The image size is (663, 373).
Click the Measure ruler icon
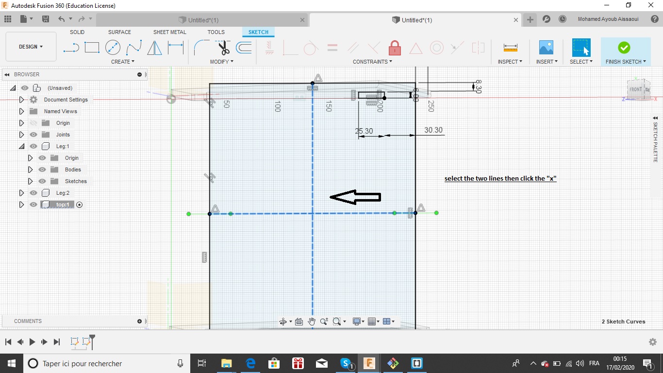pos(510,48)
